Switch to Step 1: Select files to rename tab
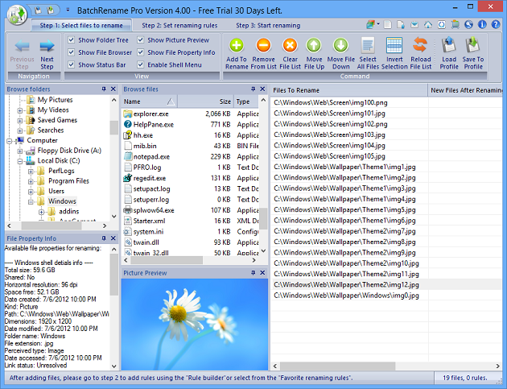 point(81,25)
